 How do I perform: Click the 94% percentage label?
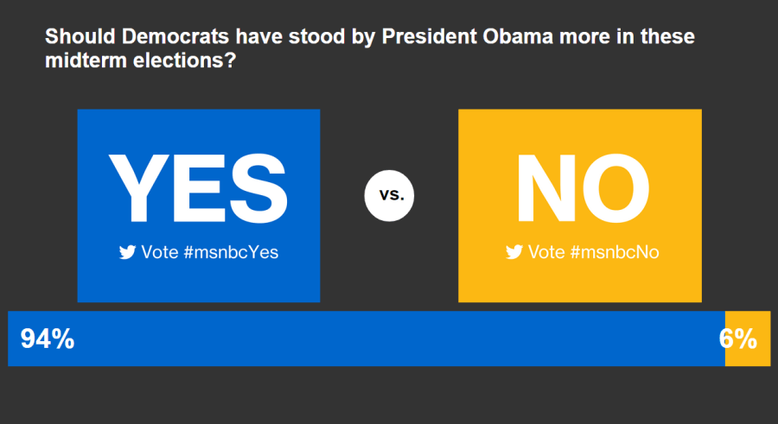click(48, 339)
